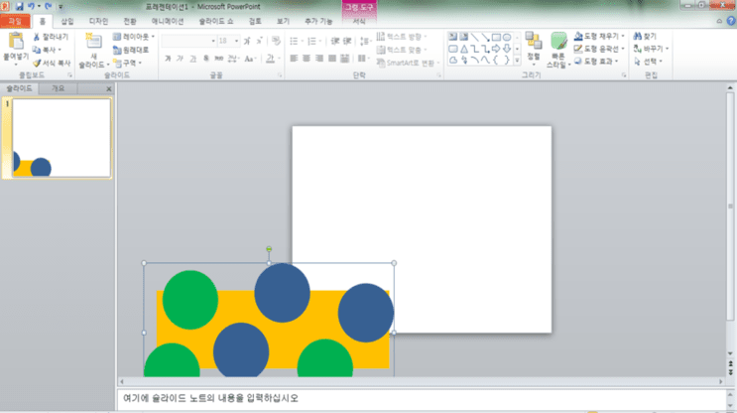Select slide 1 thumbnail in slide panel
Screen dimensions: 737x413
click(x=61, y=138)
